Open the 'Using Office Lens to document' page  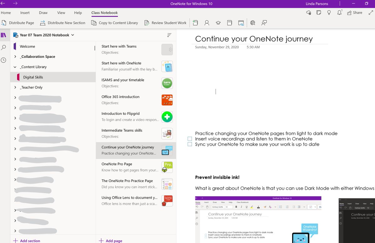tap(136, 201)
